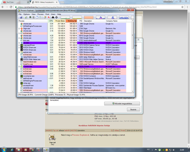Open the Process Explorer-el link in the post
The height and width of the screenshot is (152, 190).
81,135
